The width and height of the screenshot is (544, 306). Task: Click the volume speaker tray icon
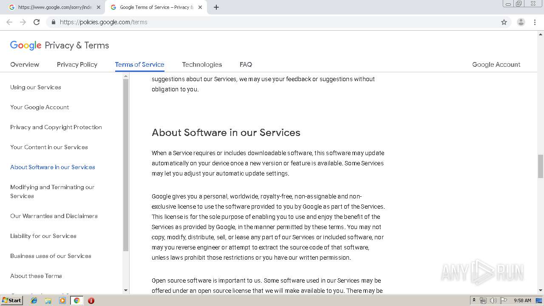[x=493, y=300]
